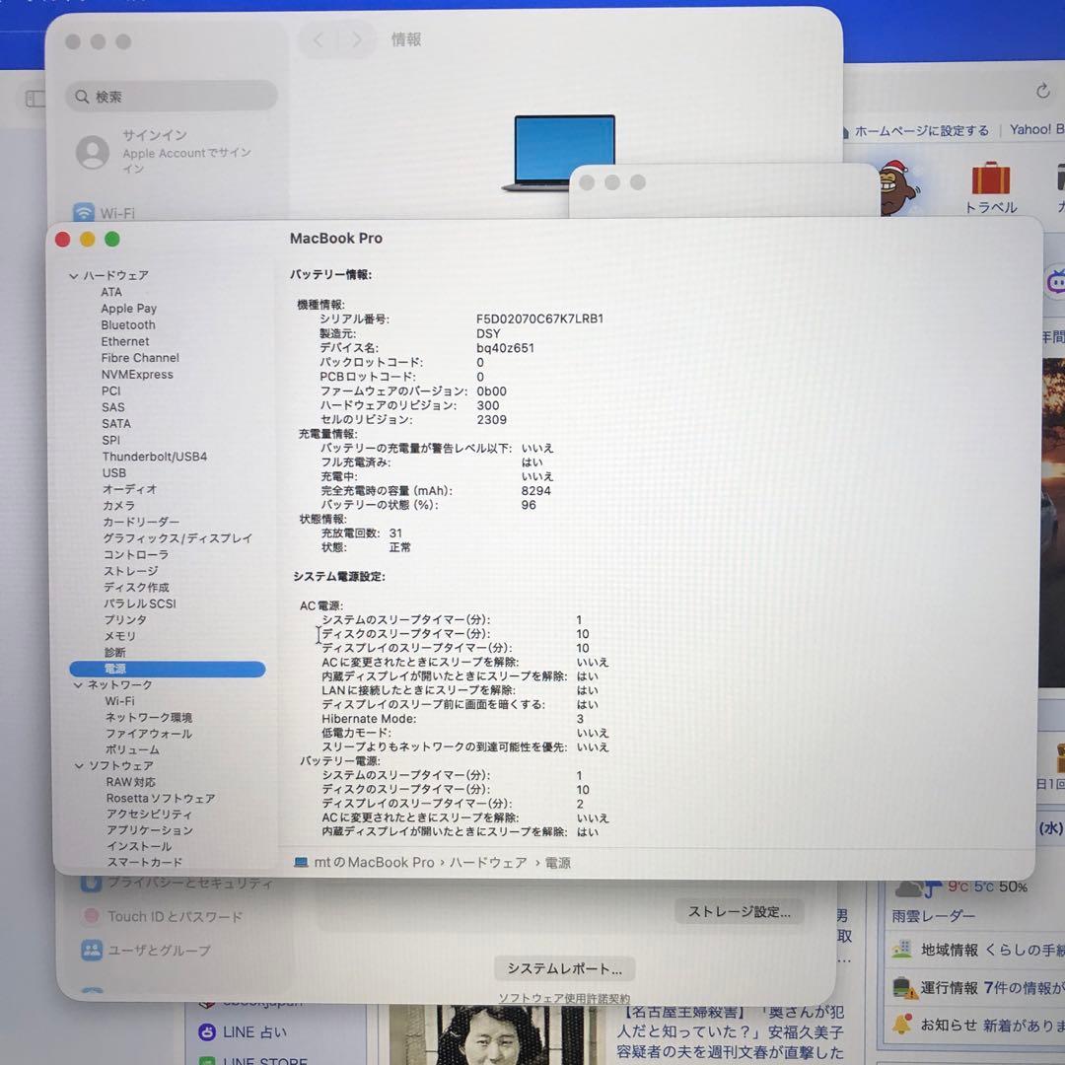This screenshot has height=1065, width=1065.
Task: Click the browser page reload icon
Action: pos(1043,91)
